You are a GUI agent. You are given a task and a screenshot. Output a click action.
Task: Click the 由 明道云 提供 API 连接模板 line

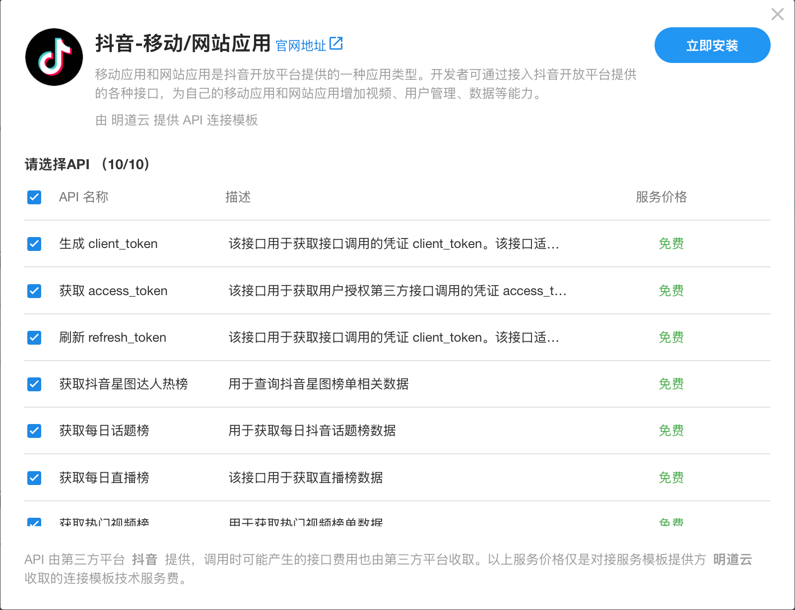click(x=177, y=121)
